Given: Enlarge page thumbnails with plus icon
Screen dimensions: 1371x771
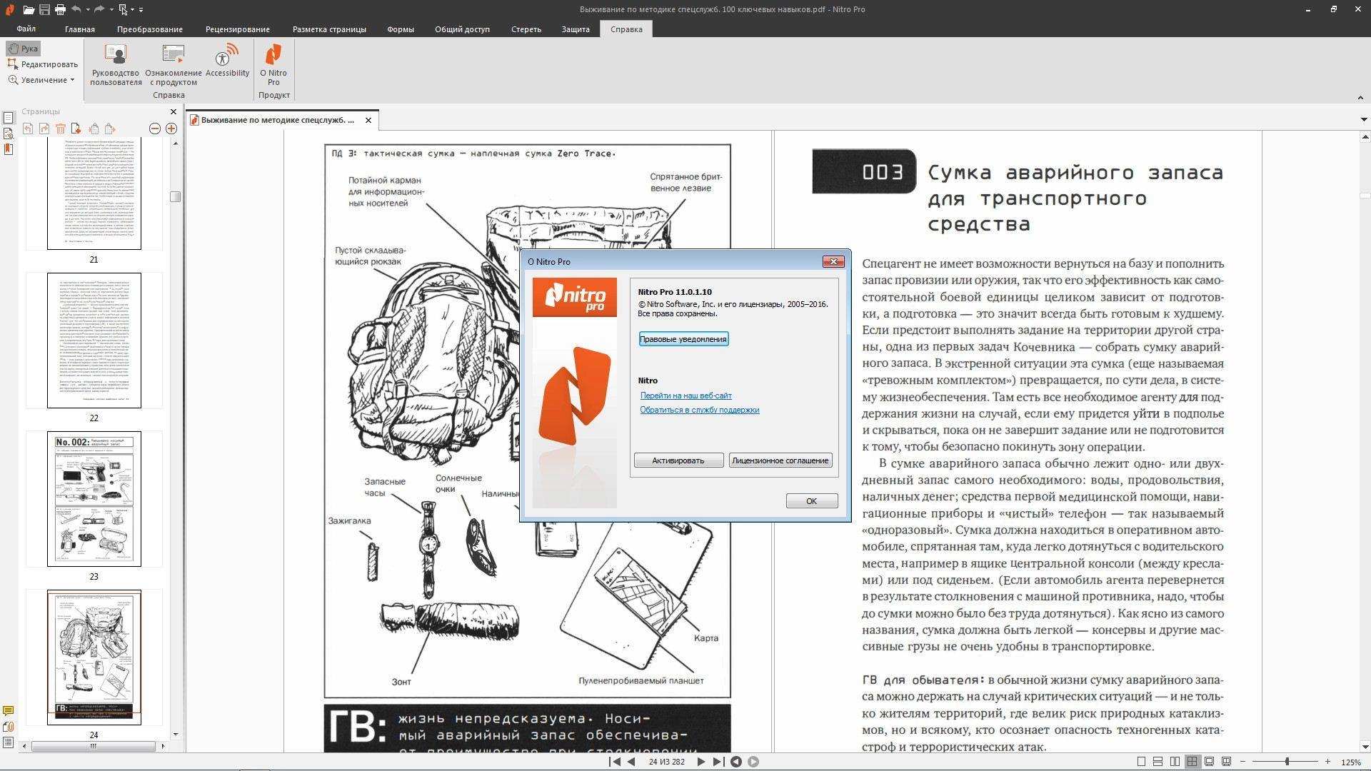Looking at the screenshot, I should pyautogui.click(x=171, y=128).
